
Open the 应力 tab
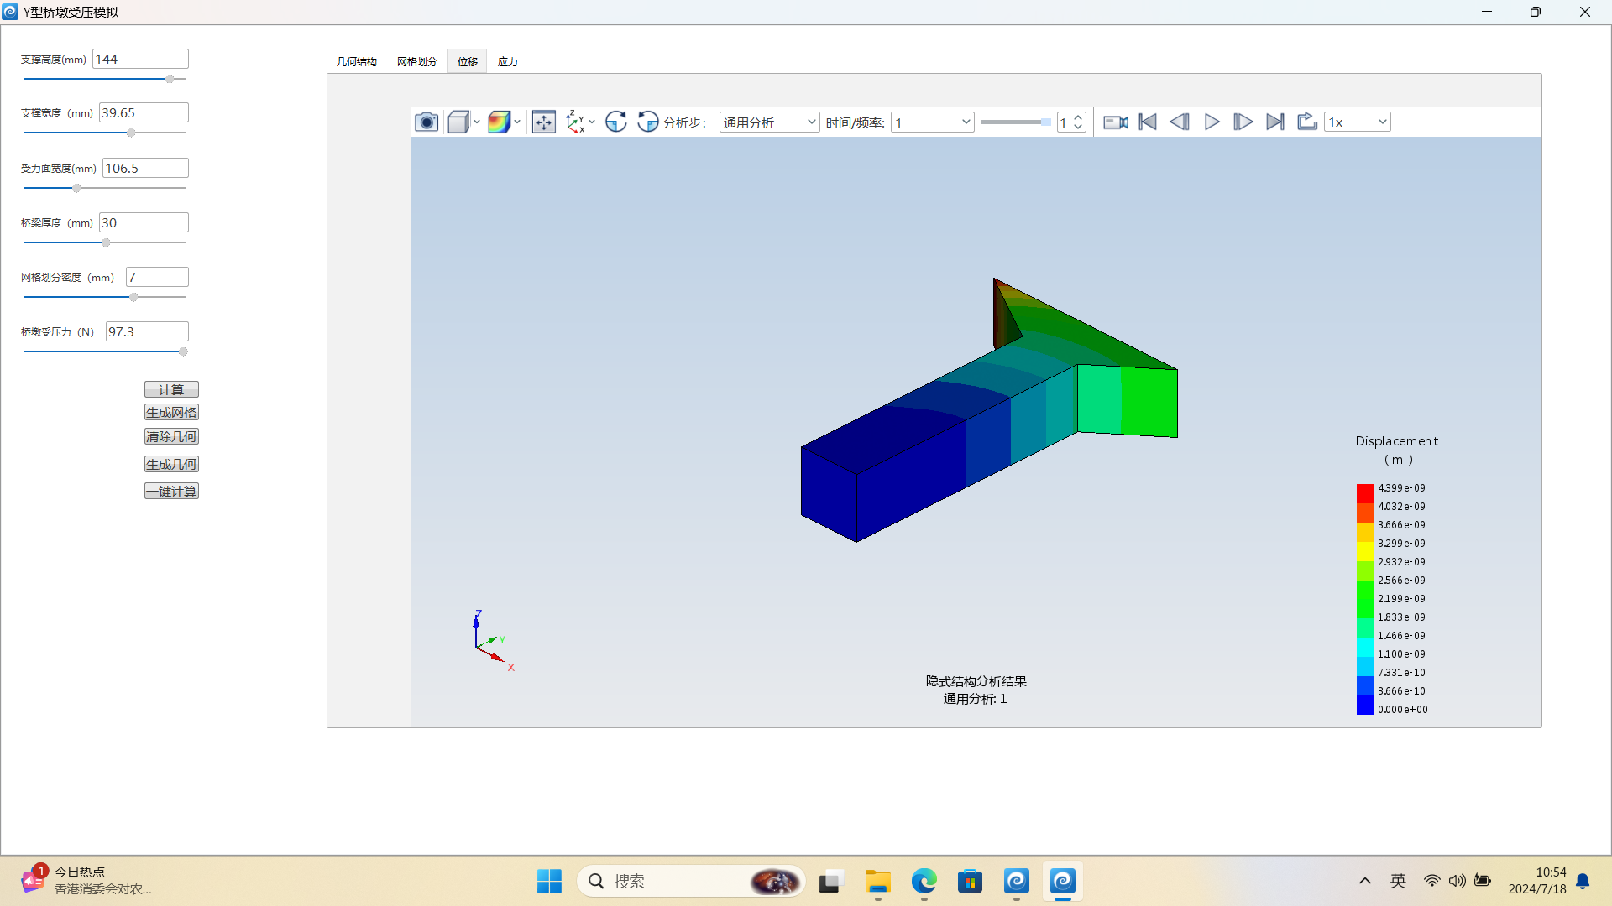point(508,62)
